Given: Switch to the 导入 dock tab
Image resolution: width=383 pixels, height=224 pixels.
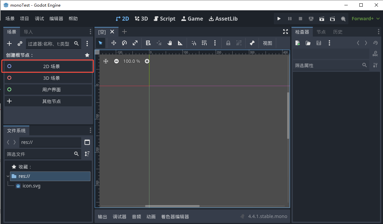Looking at the screenshot, I should [28, 32].
